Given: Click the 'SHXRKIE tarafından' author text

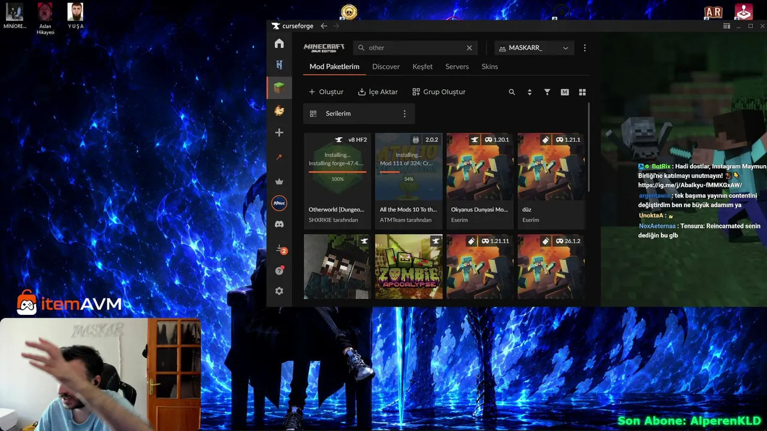Looking at the screenshot, I should [333, 220].
